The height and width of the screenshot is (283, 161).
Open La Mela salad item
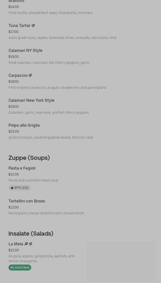(16, 244)
